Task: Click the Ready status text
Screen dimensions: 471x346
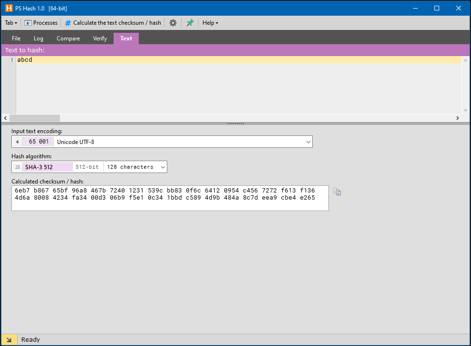Action: [x=30, y=340]
